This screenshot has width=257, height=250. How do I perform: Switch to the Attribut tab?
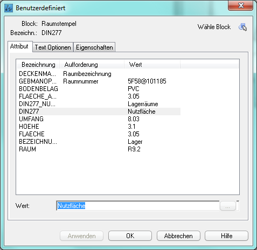tap(19, 46)
